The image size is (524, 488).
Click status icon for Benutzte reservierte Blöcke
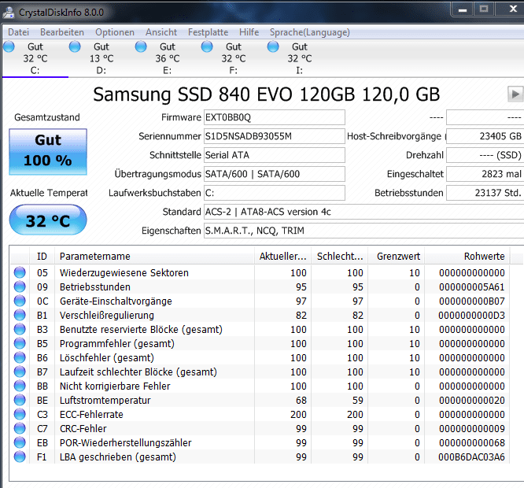point(20,329)
